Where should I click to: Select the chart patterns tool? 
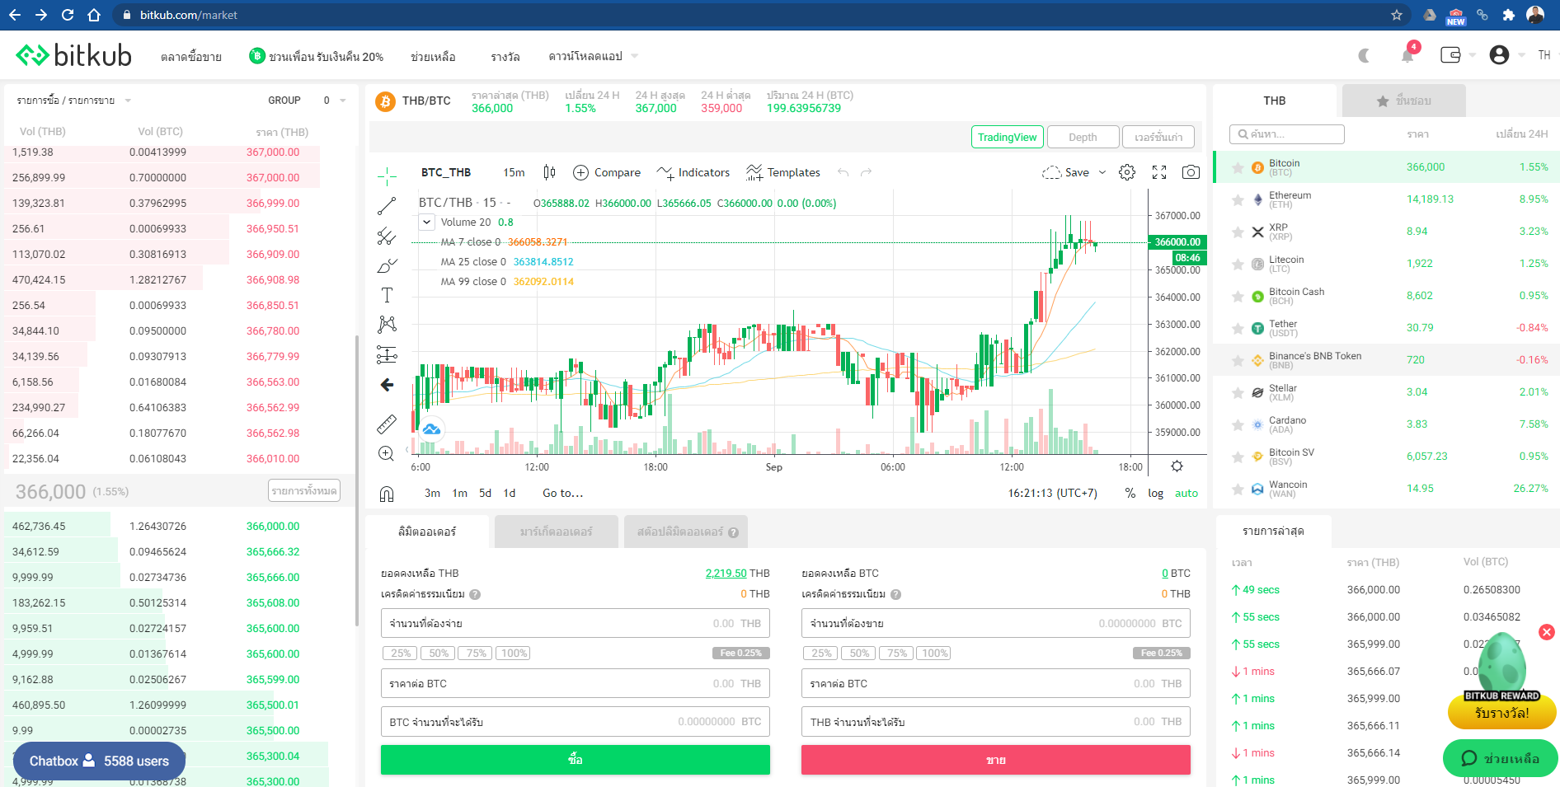click(x=387, y=324)
